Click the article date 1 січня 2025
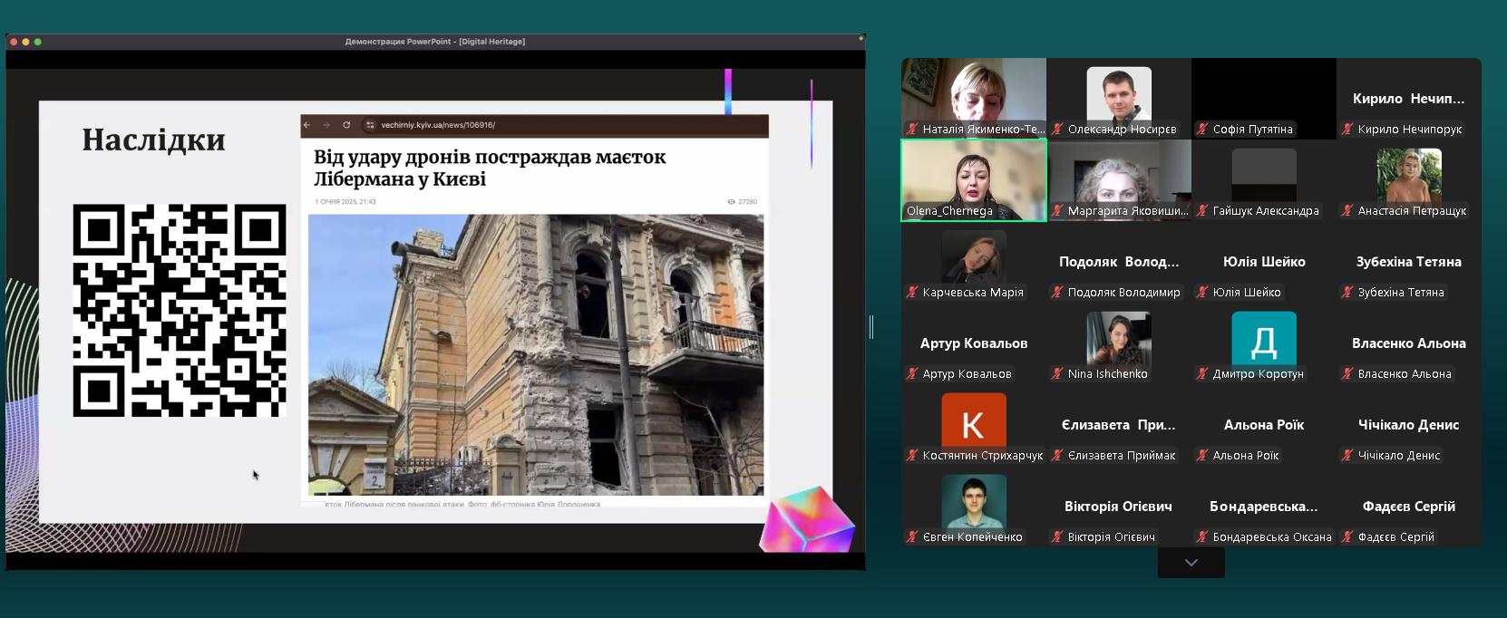The width and height of the screenshot is (1507, 618). pos(345,202)
